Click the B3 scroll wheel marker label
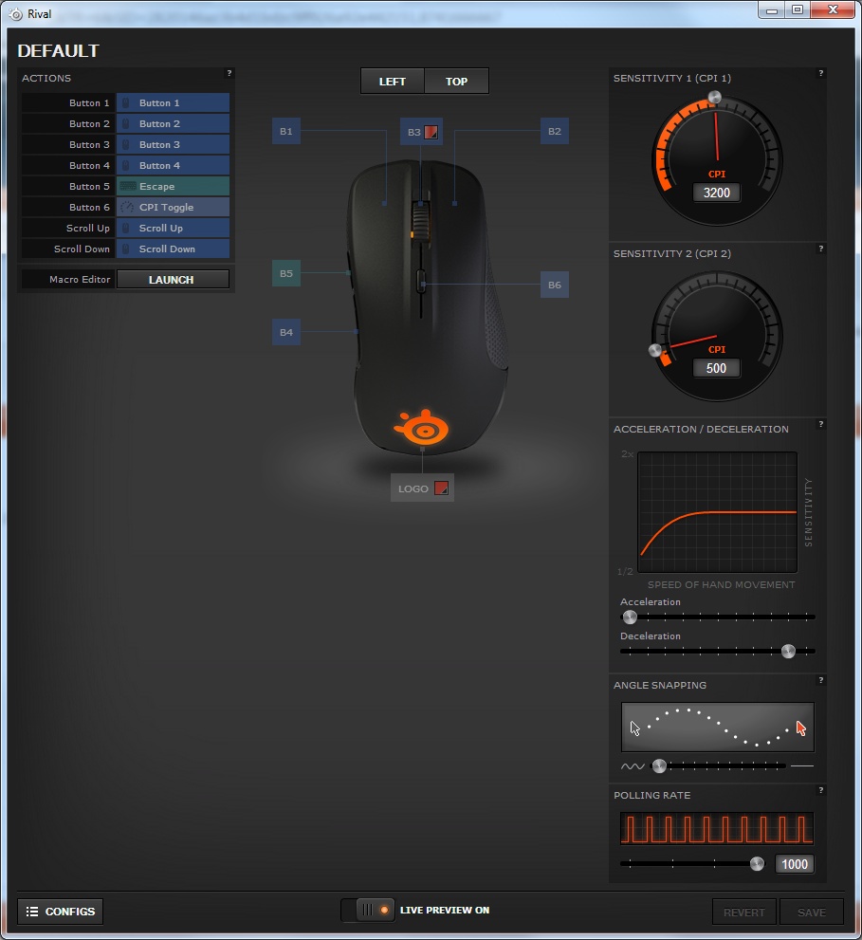The width and height of the screenshot is (862, 940). tap(414, 132)
